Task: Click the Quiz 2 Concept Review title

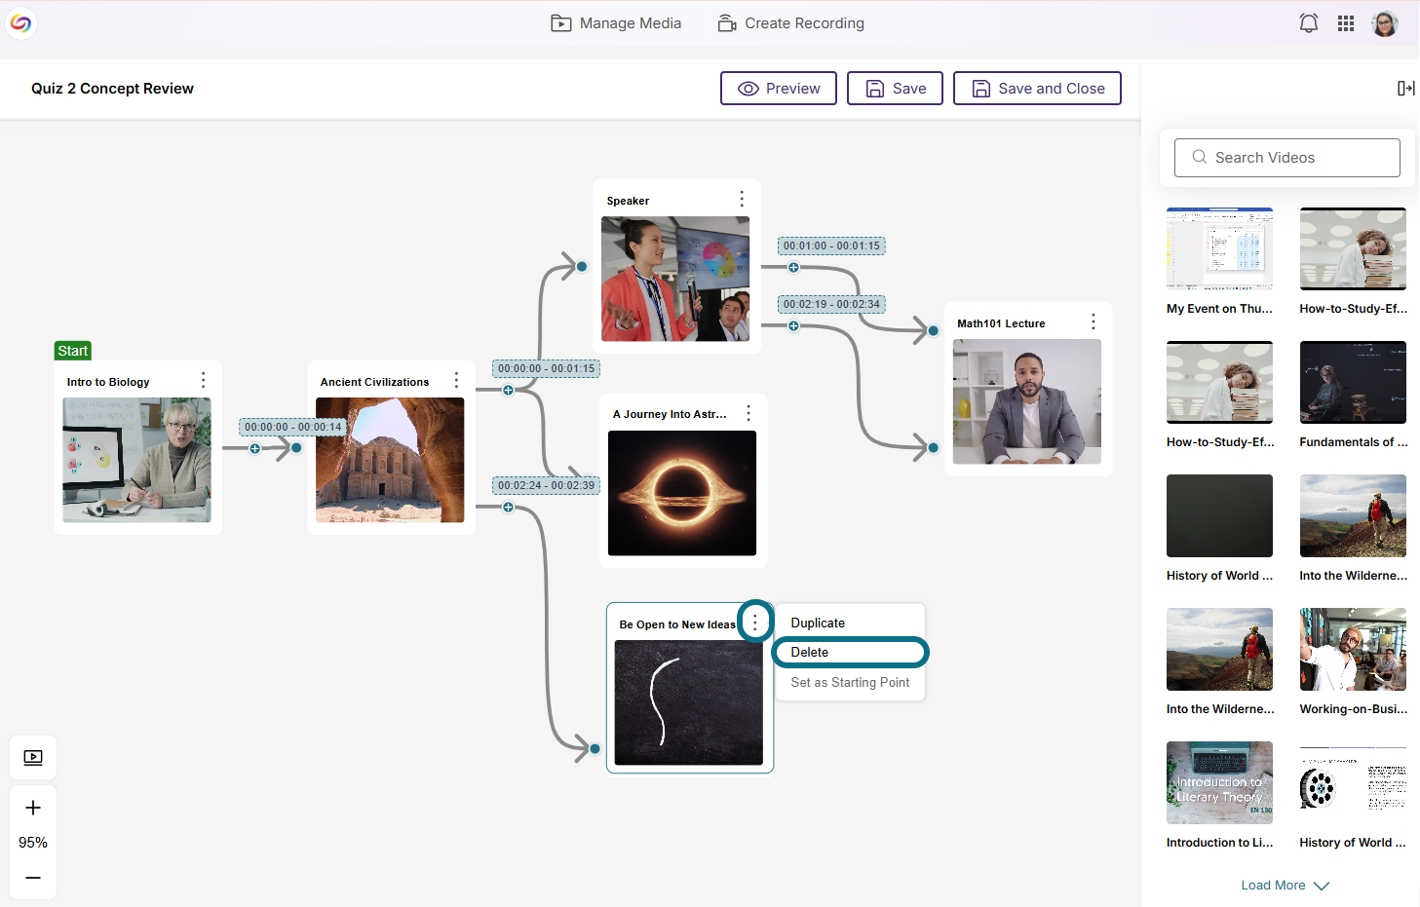Action: (x=112, y=89)
